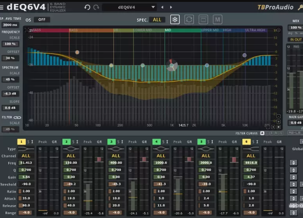The image size is (303, 218).
Task: Click the key icon beside TBProAudio
Action: [x=300, y=8]
